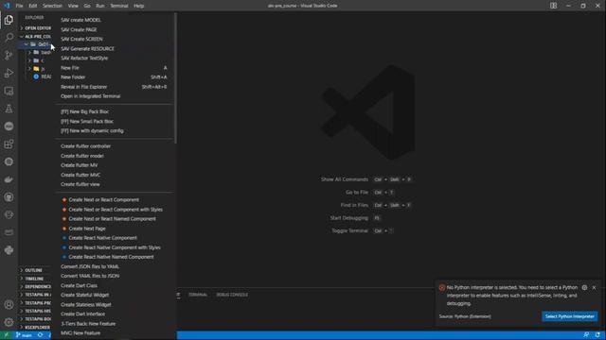The width and height of the screenshot is (606, 340).
Task: Open the Explorer view in the activity bar
Action: pyautogui.click(x=9, y=20)
